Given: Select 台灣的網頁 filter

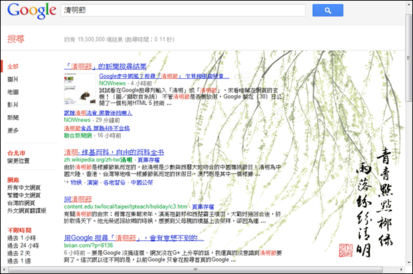Looking at the screenshot, I should coord(21,203).
